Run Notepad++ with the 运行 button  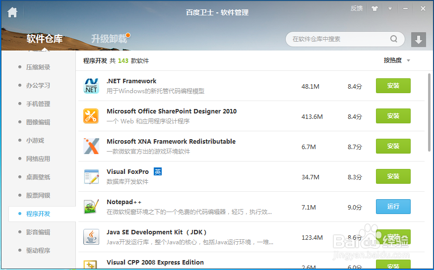tap(393, 207)
